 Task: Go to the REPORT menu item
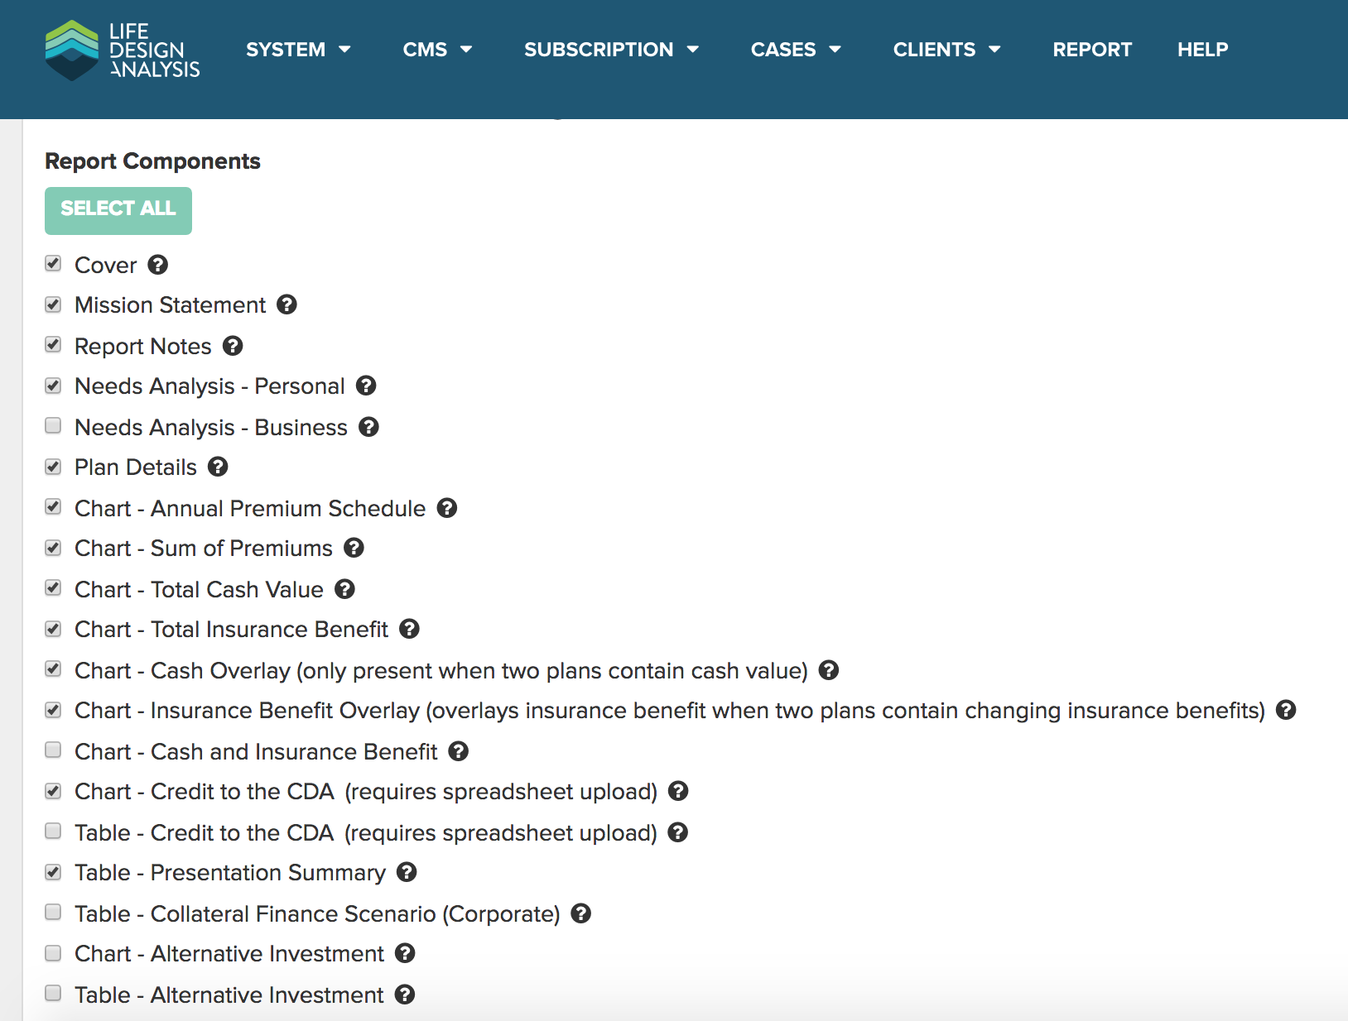1092,50
